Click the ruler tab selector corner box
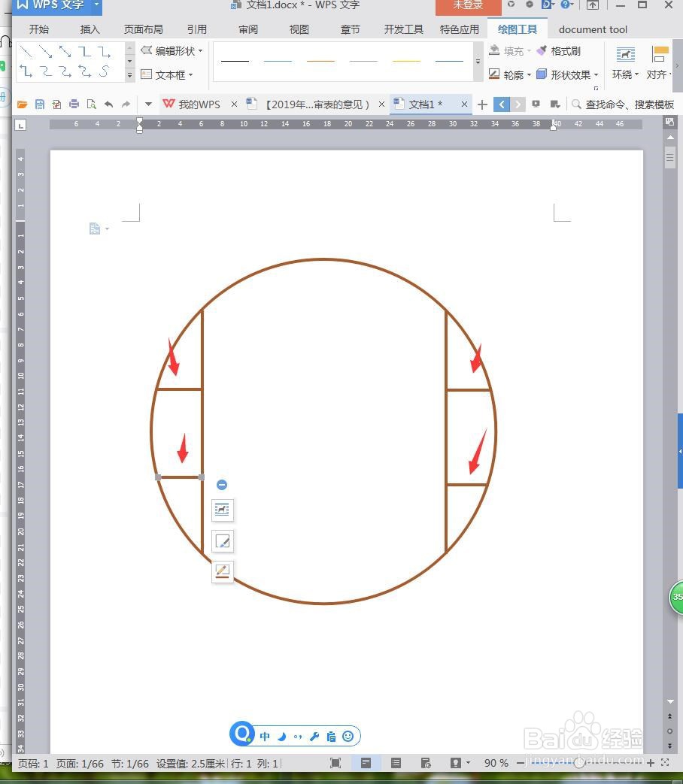Viewport: 683px width, 784px height. tap(20, 125)
